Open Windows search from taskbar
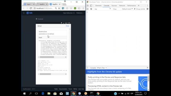This screenshot has width=171, height=96. pos(30,94)
